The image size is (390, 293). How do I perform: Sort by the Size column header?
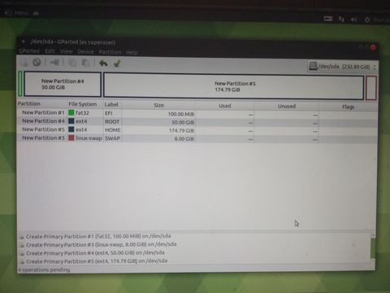[x=158, y=105]
